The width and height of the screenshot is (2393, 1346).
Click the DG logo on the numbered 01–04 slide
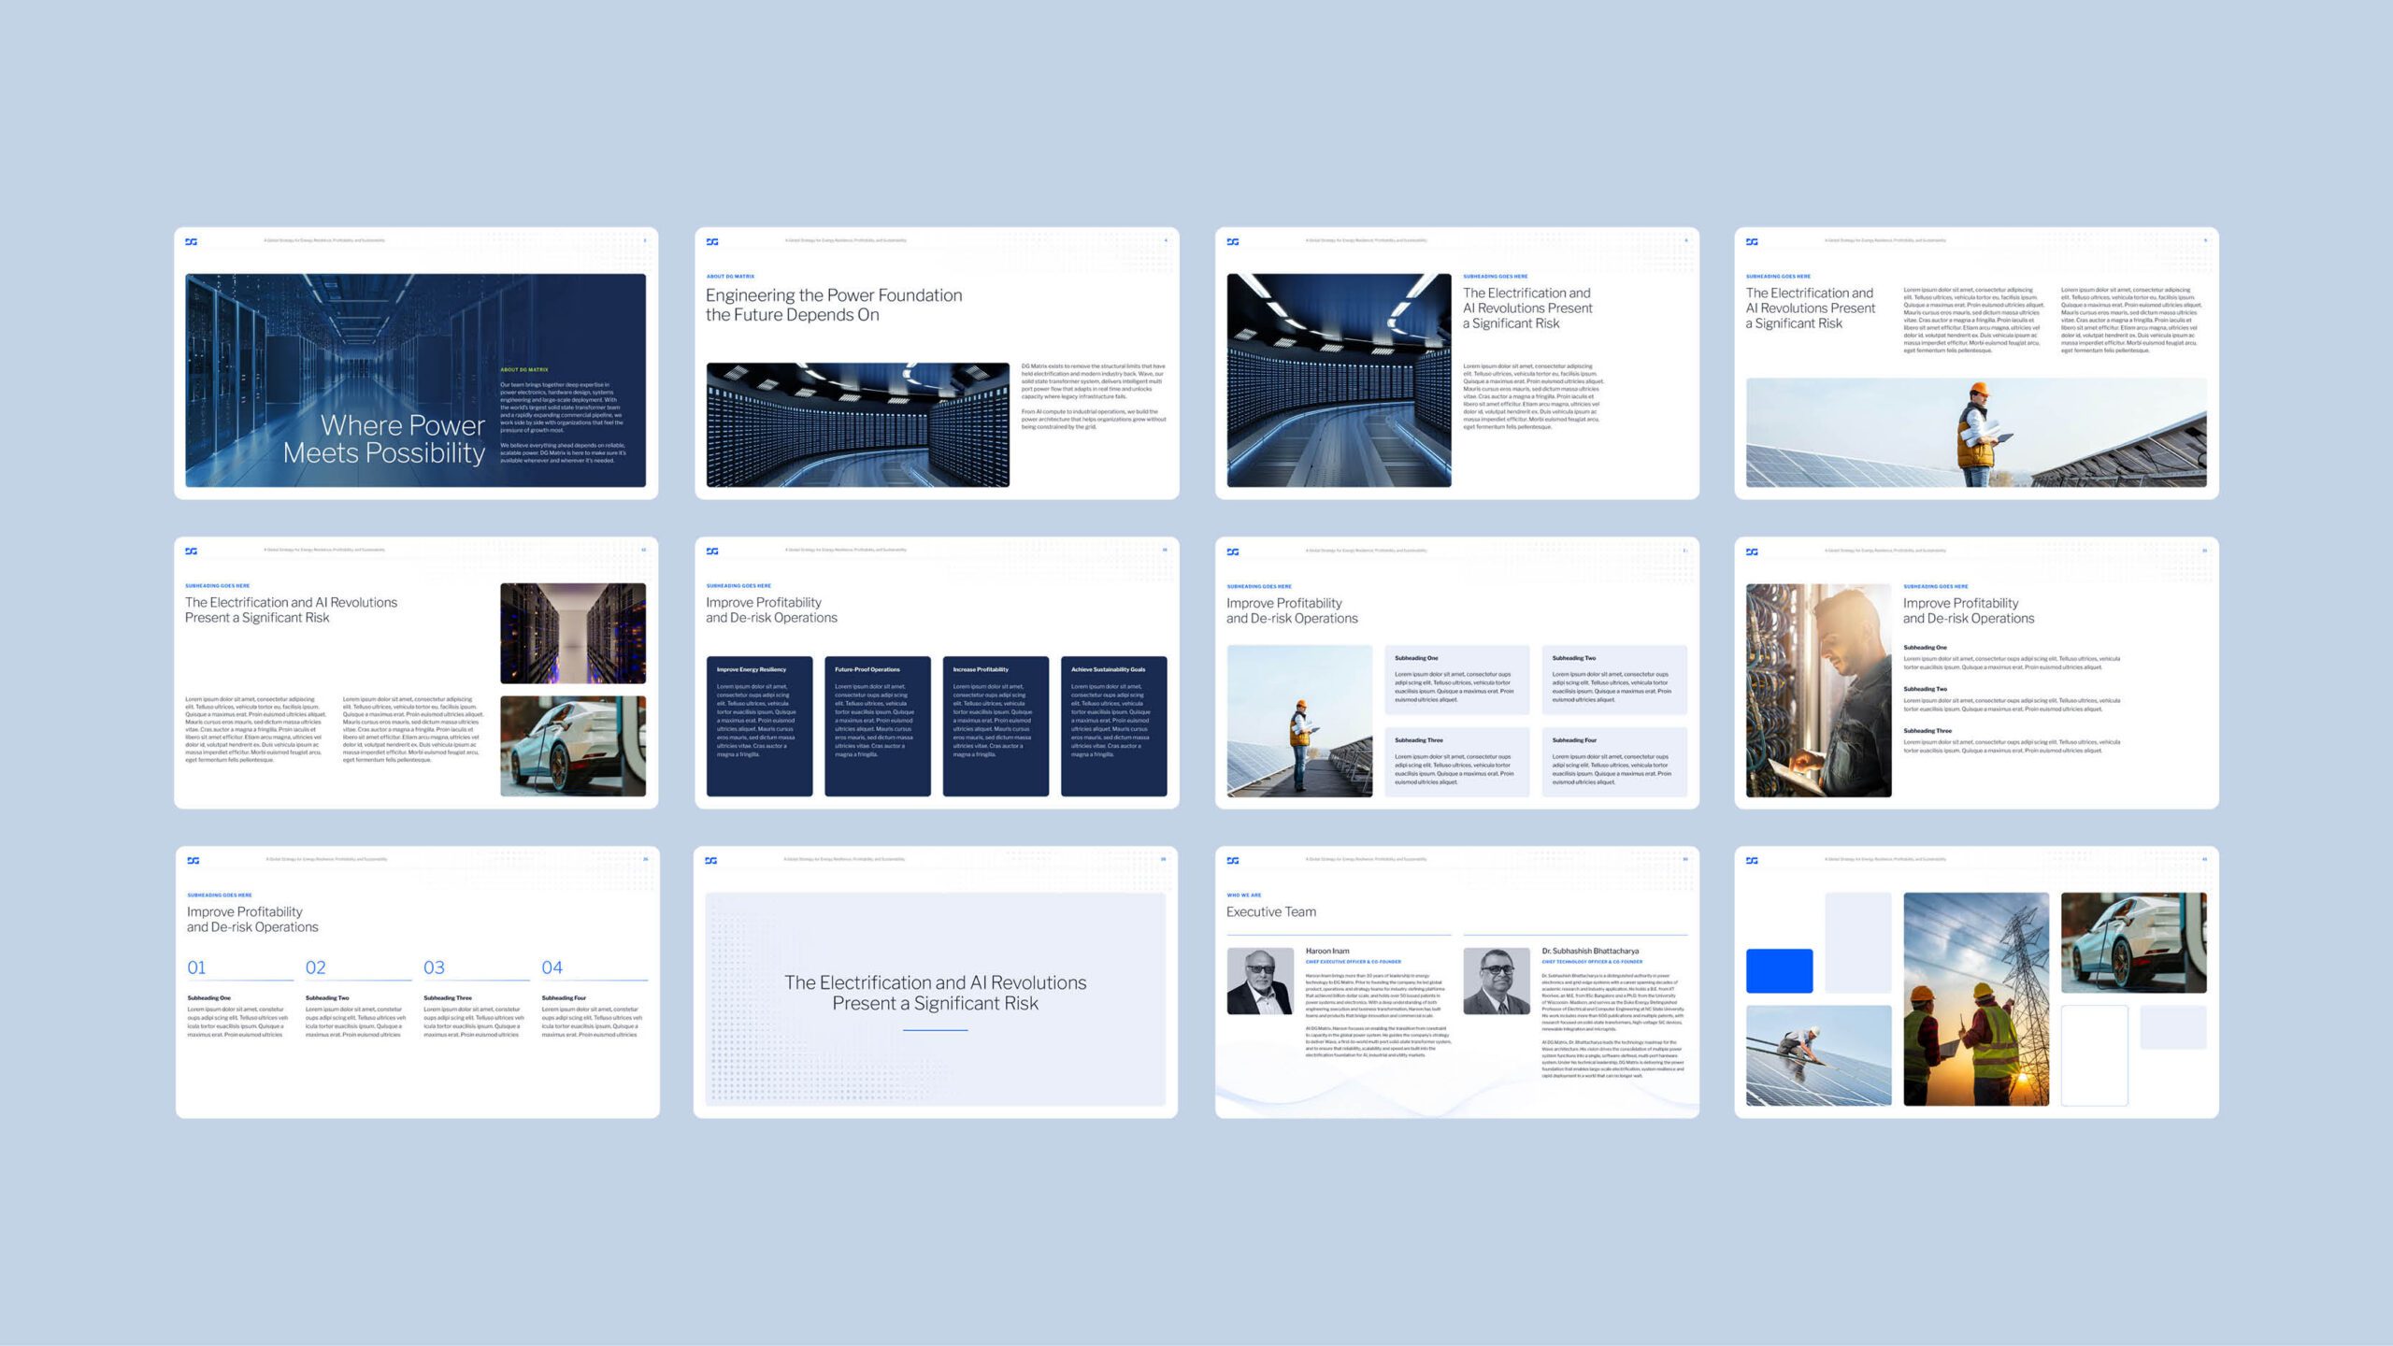(x=193, y=860)
